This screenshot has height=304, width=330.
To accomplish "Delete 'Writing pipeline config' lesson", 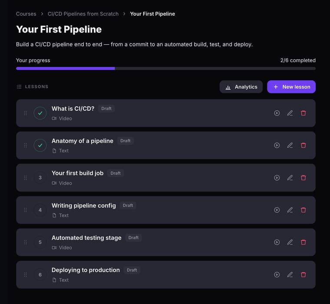I will click(x=303, y=210).
